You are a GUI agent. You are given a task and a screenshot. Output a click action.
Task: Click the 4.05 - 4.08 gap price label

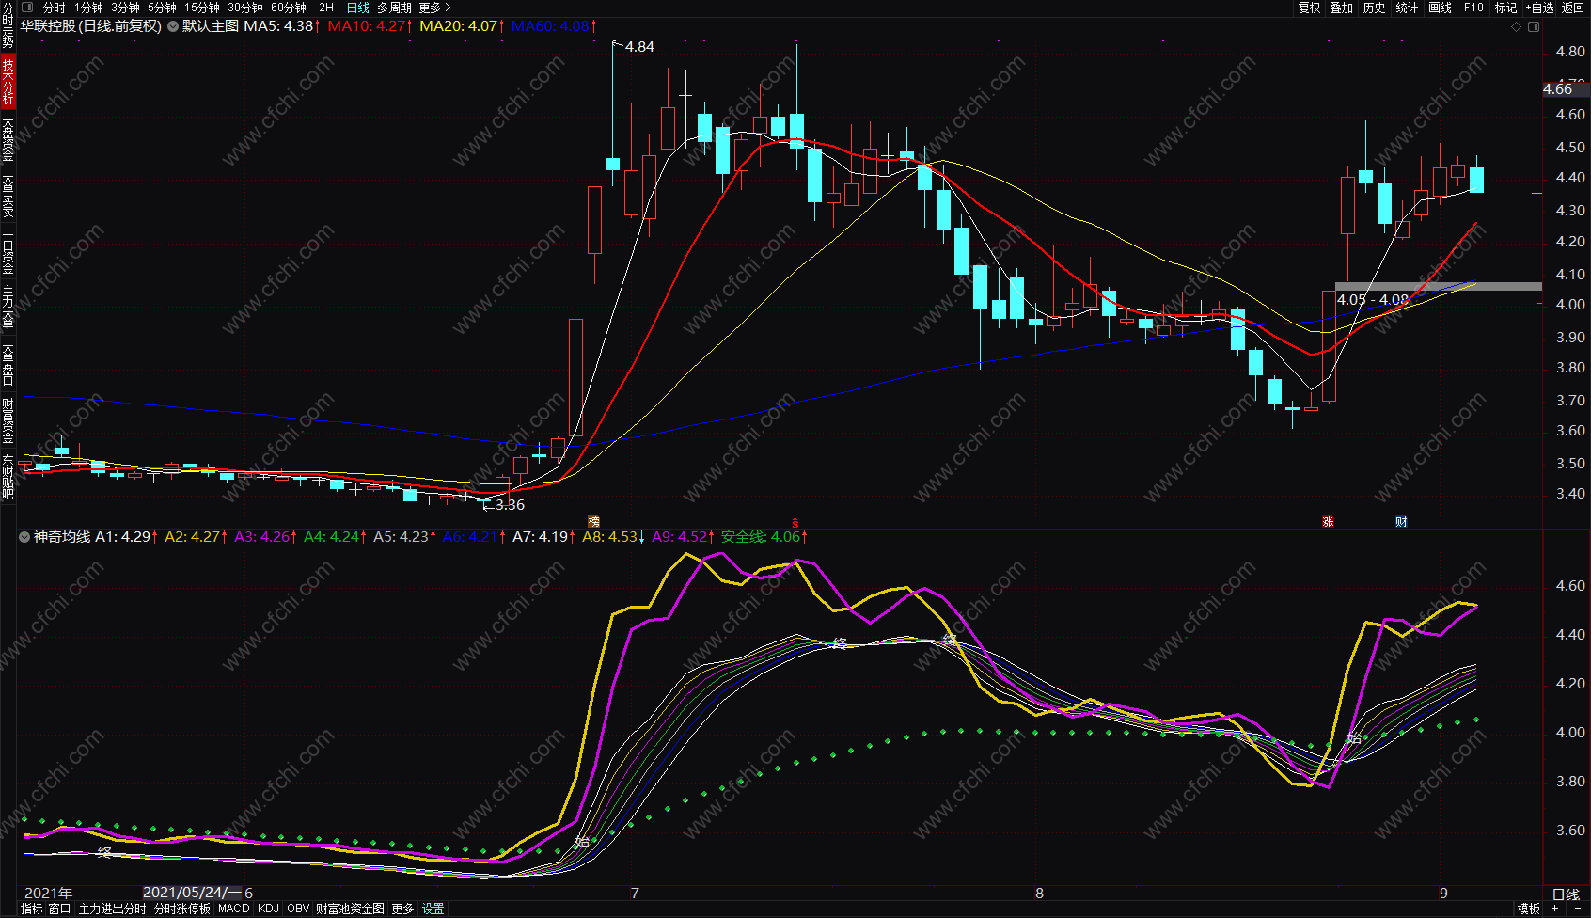(1373, 300)
